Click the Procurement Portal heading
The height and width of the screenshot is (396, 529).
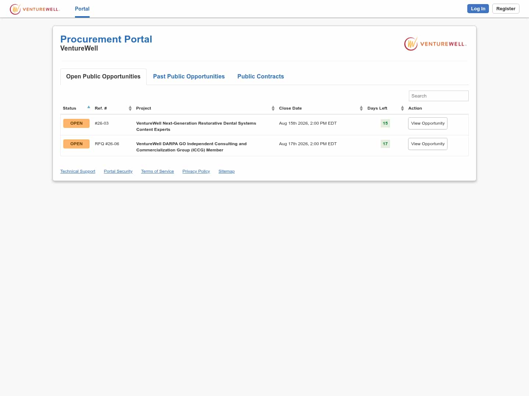pyautogui.click(x=106, y=39)
